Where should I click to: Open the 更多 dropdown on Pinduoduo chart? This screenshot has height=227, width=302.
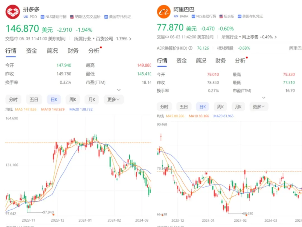(114, 99)
